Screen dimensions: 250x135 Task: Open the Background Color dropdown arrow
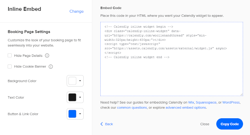(80, 81)
